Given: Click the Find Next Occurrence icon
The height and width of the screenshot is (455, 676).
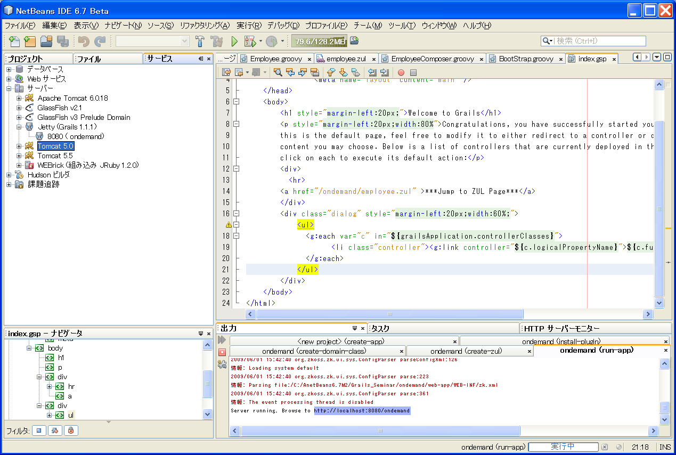Looking at the screenshot, I should pos(302,72).
